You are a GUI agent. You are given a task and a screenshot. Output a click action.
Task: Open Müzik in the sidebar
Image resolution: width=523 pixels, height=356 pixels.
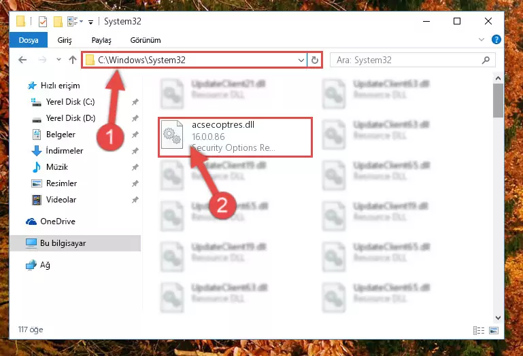pos(57,167)
